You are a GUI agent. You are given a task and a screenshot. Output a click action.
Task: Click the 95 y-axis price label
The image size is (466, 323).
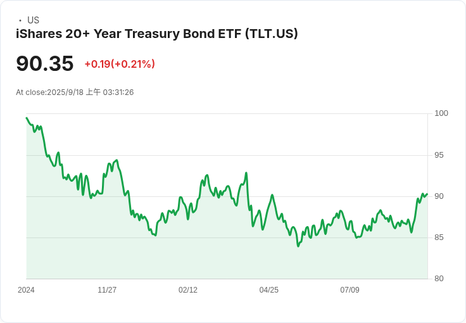(x=439, y=155)
